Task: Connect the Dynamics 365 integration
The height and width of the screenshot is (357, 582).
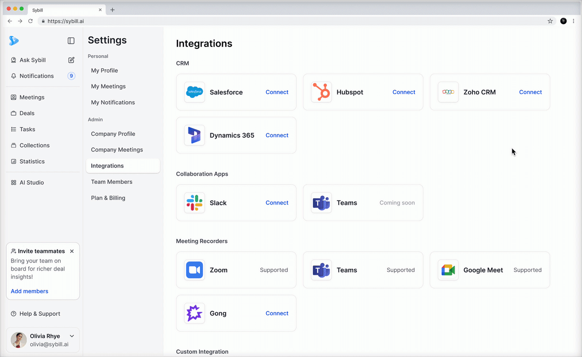Action: pos(277,135)
